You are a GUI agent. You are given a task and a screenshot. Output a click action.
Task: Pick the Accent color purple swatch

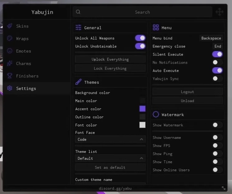[x=142, y=109]
